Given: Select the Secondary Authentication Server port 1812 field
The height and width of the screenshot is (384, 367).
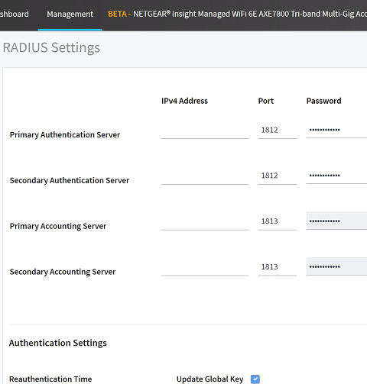Looking at the screenshot, I should pos(278,176).
